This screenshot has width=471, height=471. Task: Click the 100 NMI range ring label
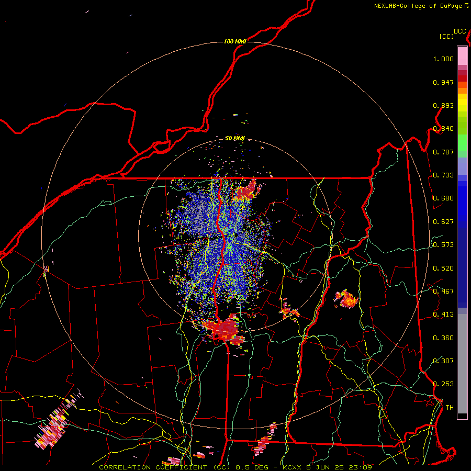pyautogui.click(x=235, y=41)
